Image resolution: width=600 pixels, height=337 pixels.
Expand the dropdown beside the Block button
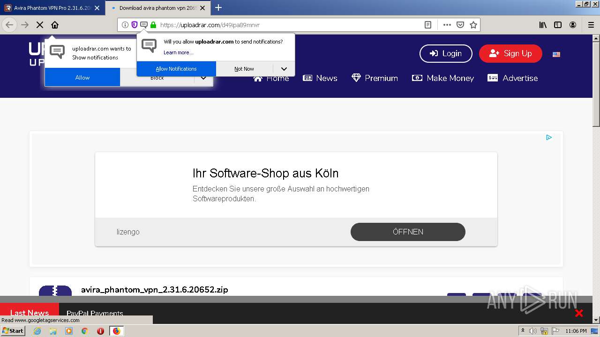point(203,78)
